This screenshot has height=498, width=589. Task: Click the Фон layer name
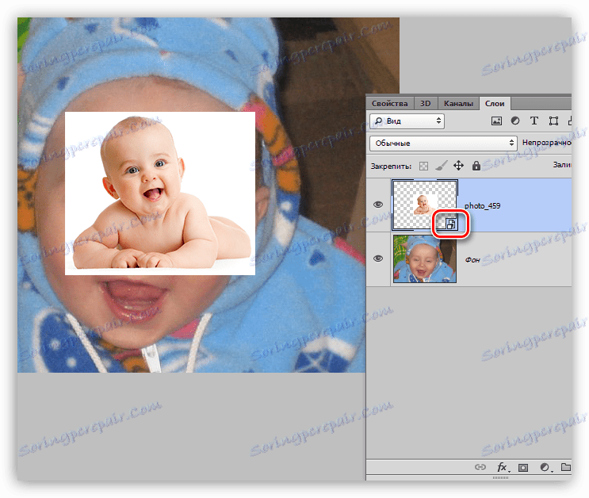tap(472, 260)
